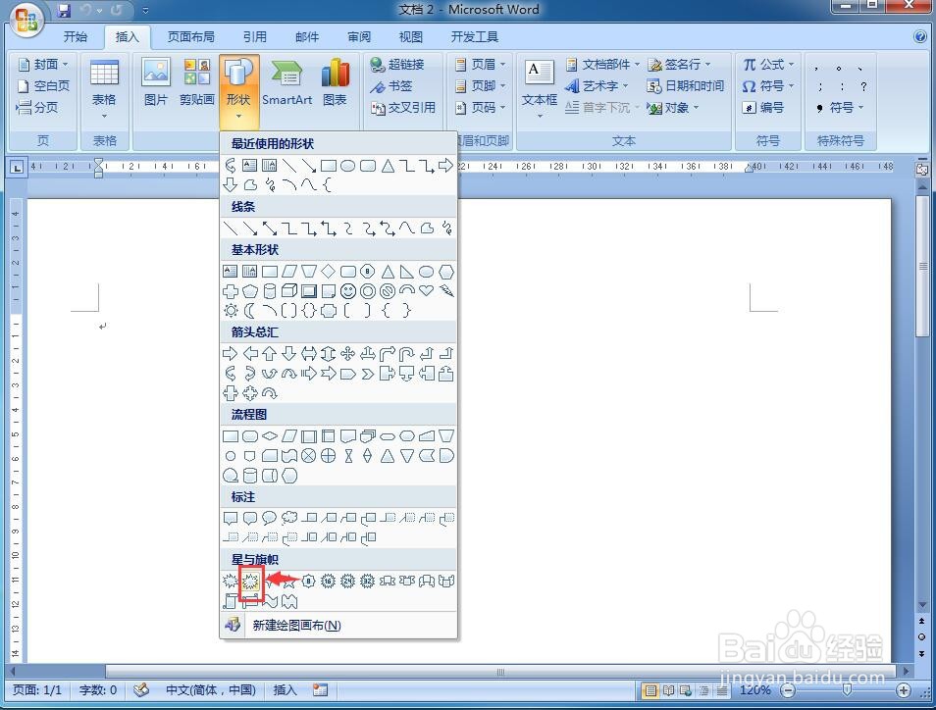Switch to Full Screen Reading view
Viewport: 936px width, 710px height.
pyautogui.click(x=668, y=691)
